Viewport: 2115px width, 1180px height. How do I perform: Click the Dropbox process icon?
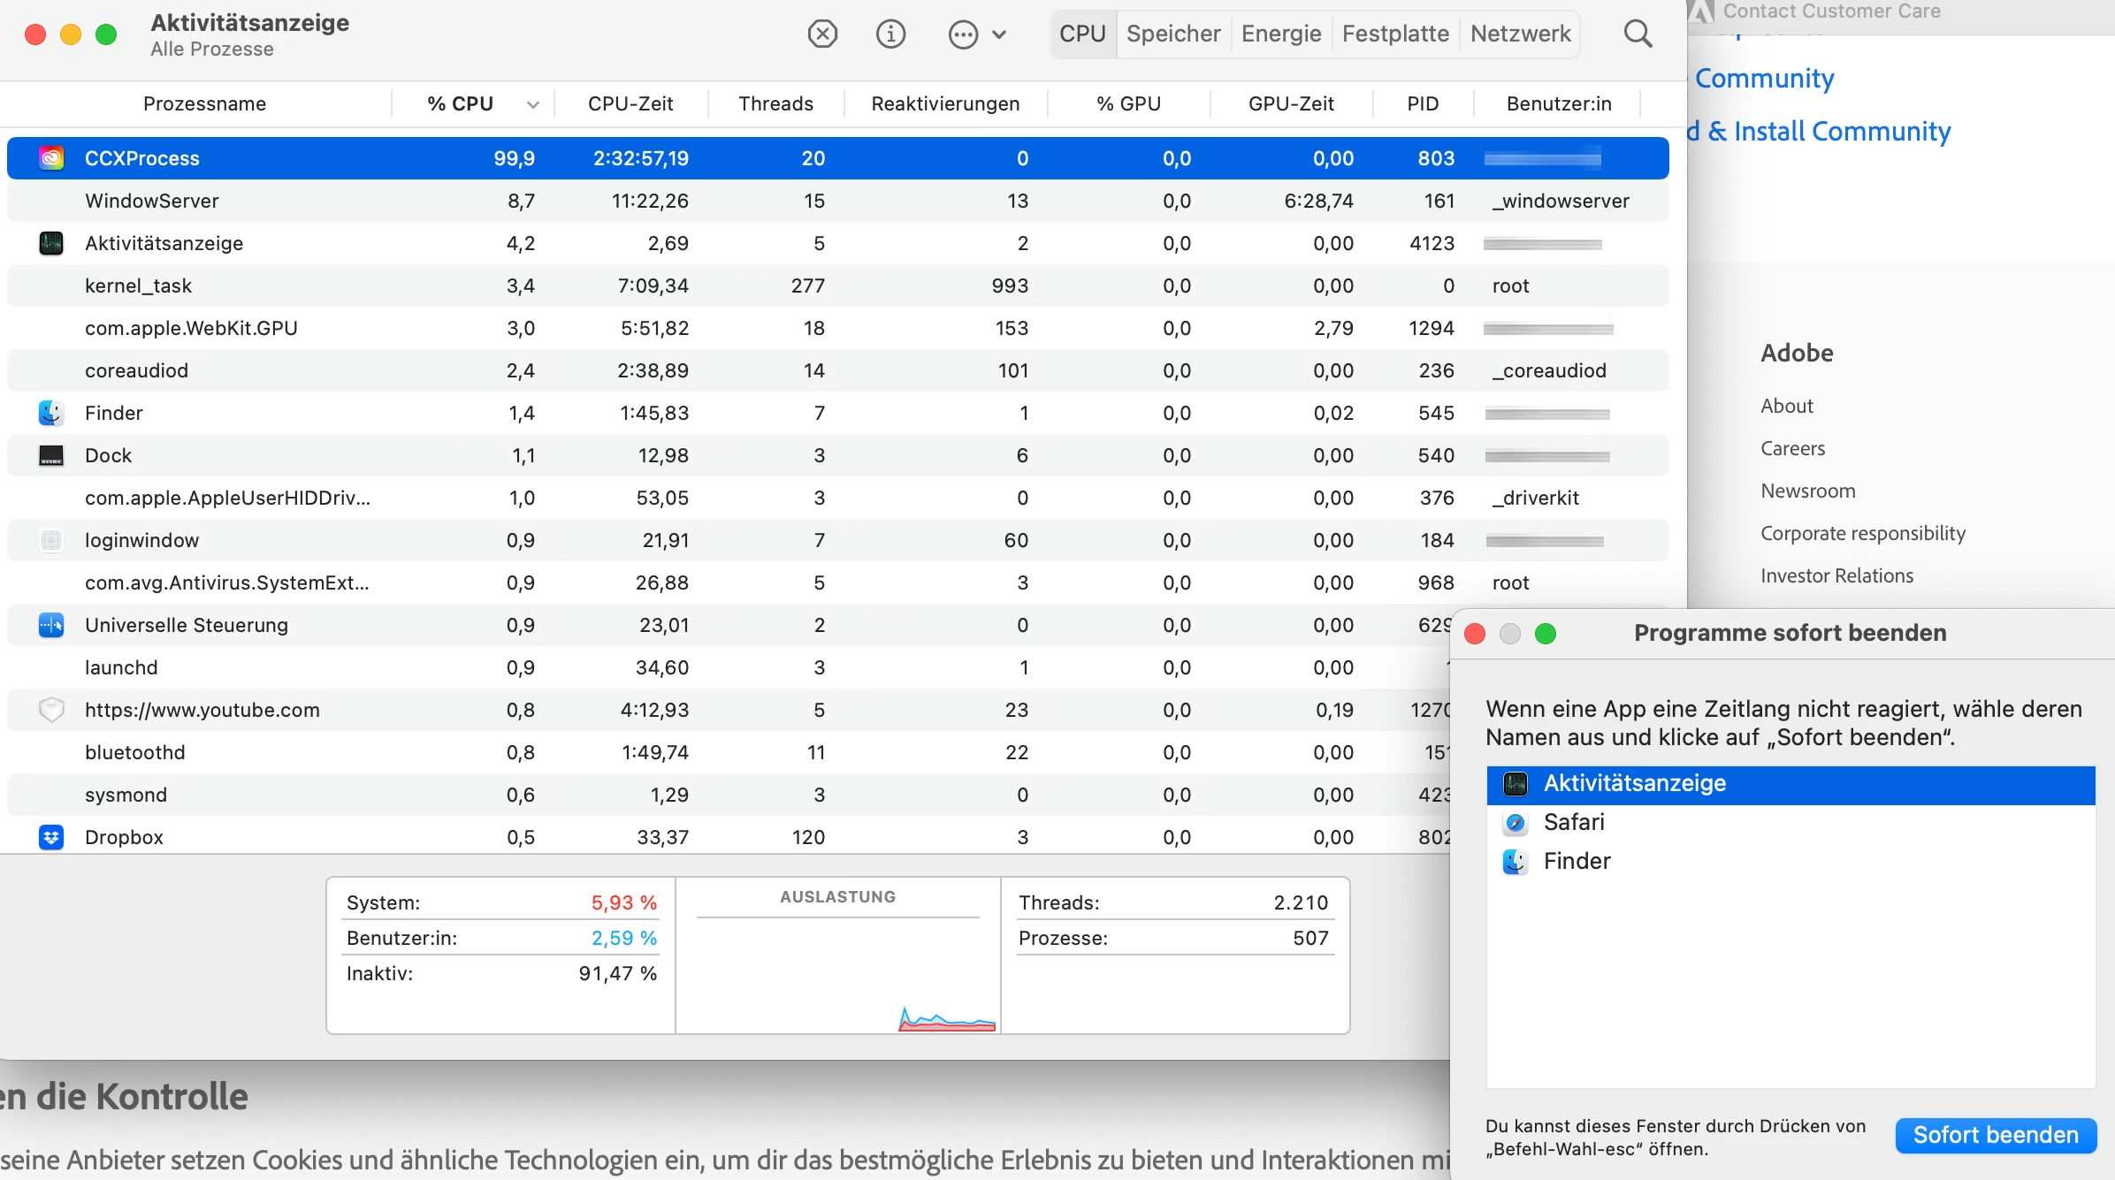tap(51, 837)
